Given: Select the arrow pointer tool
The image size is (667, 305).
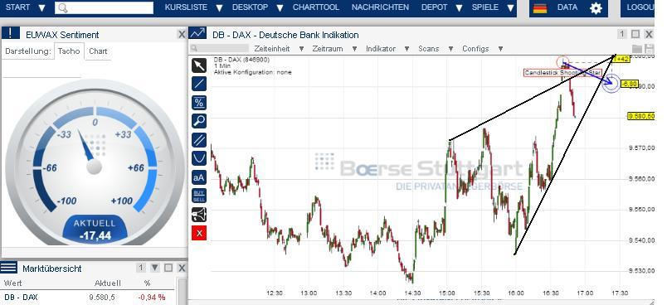Looking at the screenshot, I should (199, 65).
